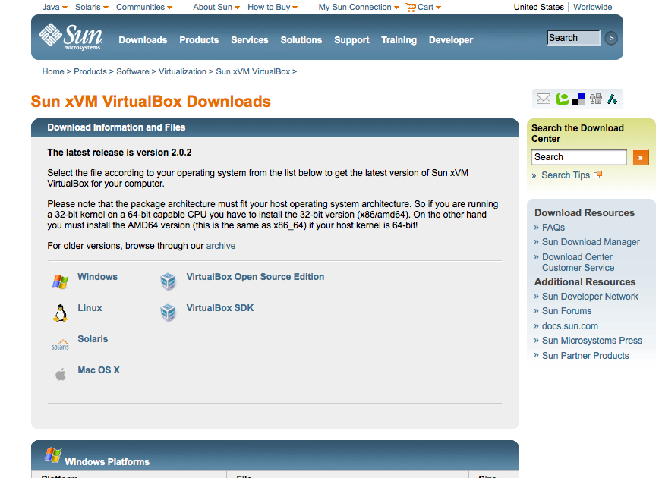The image size is (662, 478).
Task: Open the Sun Download Manager link
Action: 591,242
